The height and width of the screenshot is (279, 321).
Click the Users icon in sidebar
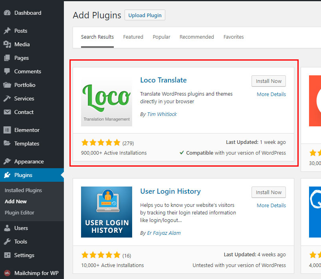point(7,228)
